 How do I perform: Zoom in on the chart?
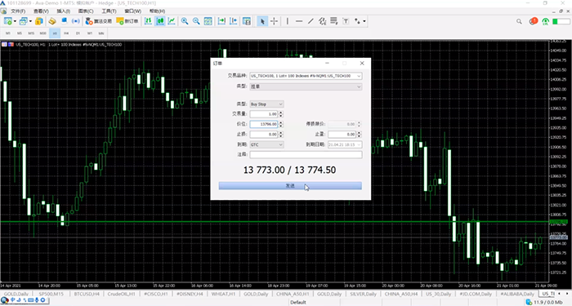click(185, 21)
